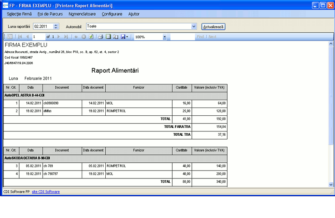Switch to print layout view
The height and width of the screenshot is (218, 335).
[x=108, y=37]
